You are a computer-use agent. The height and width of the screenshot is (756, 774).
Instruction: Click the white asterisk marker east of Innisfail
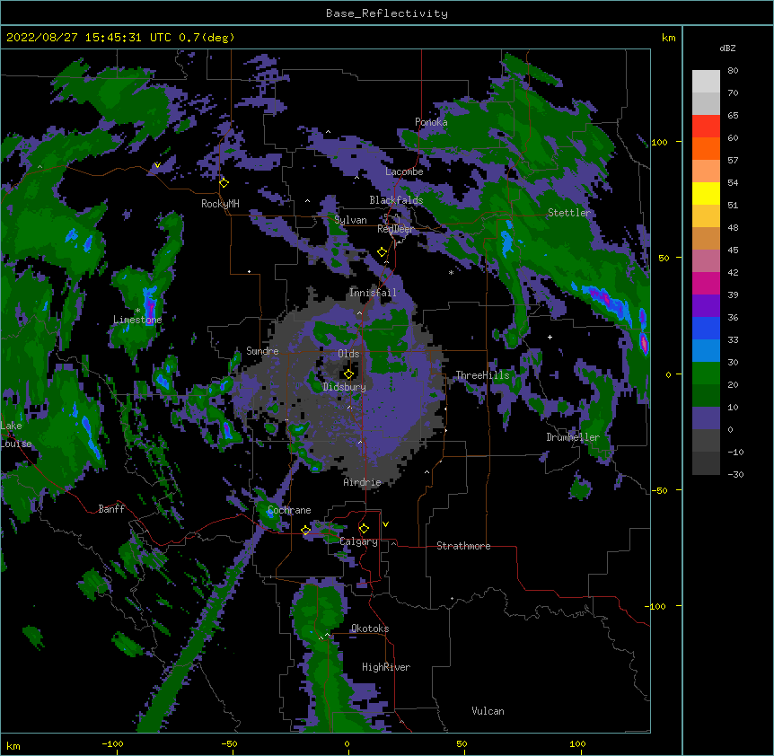pos(451,273)
